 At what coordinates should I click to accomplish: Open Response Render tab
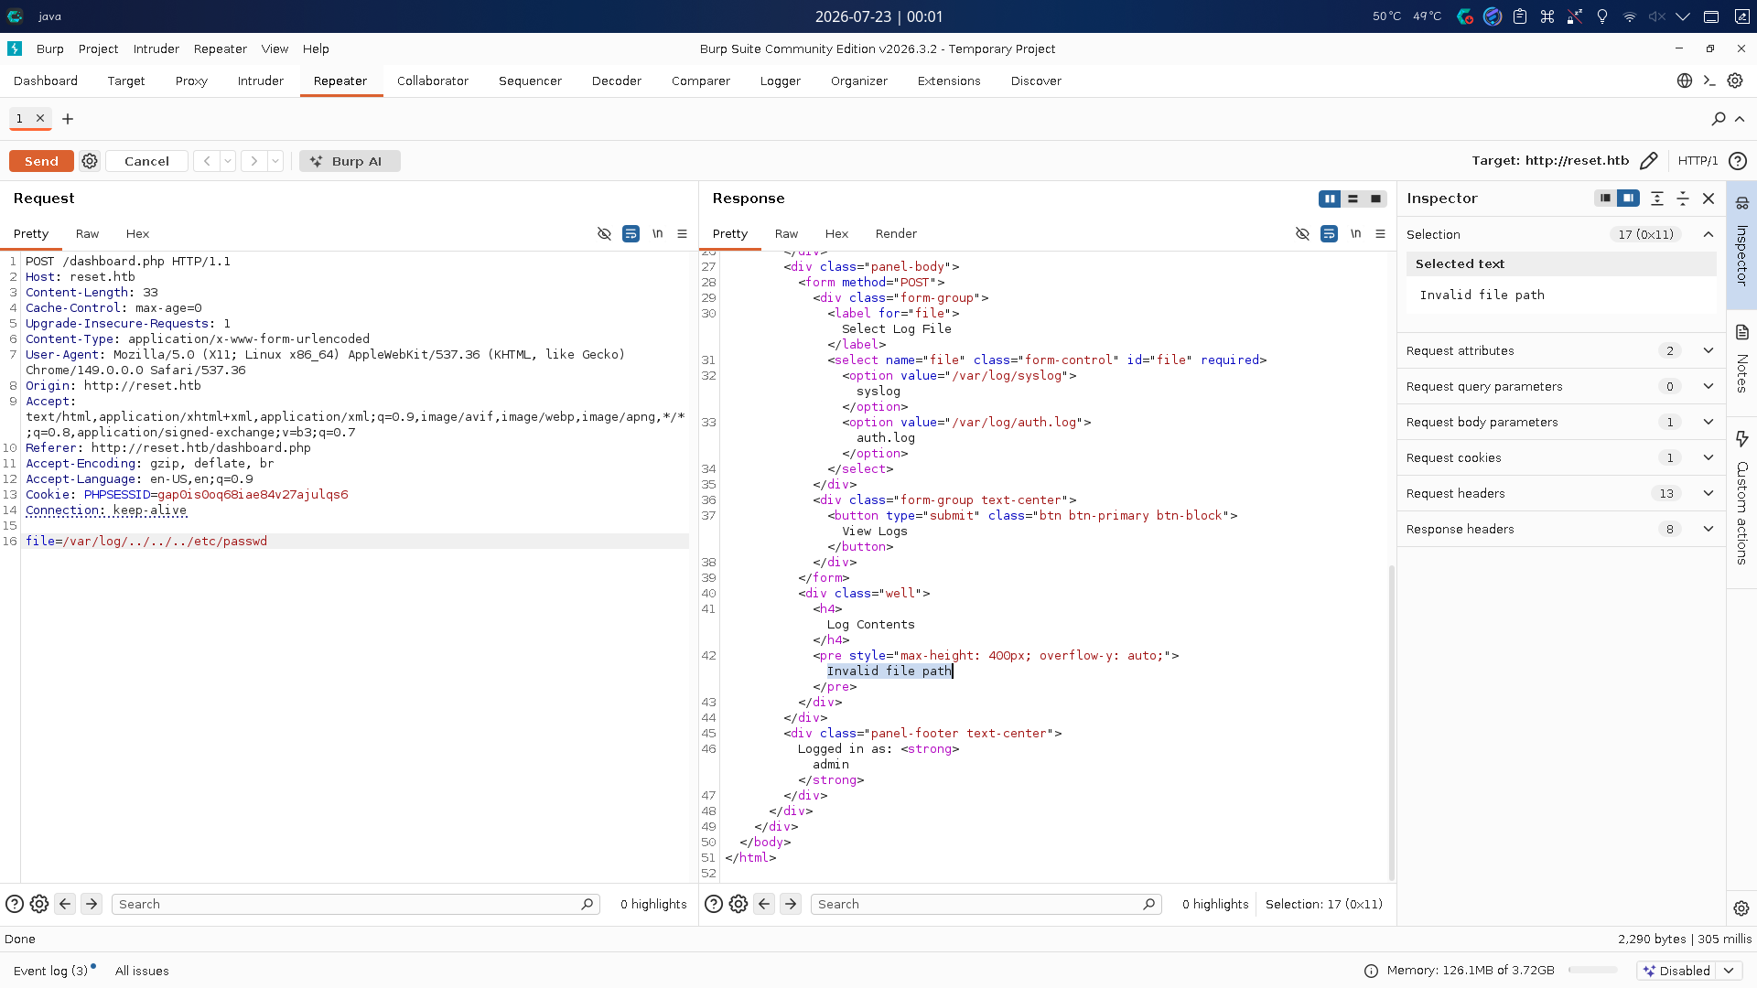(x=896, y=234)
